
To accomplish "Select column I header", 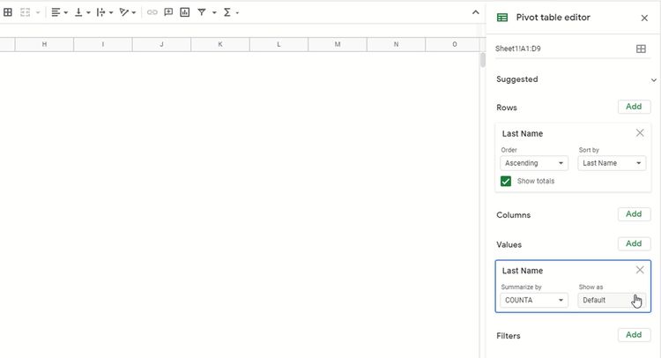I will click(x=103, y=44).
